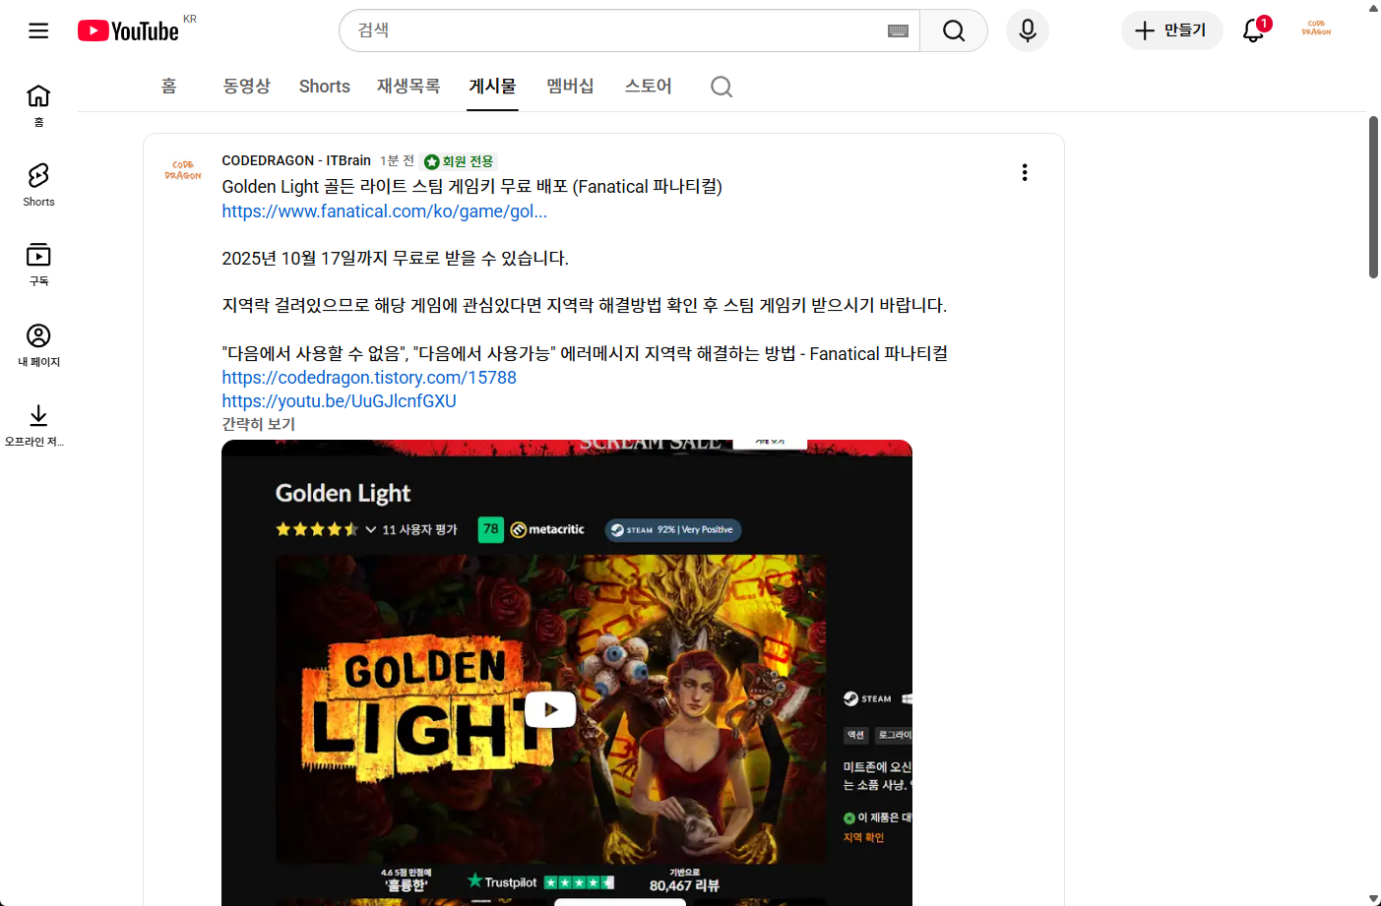Open the post's three-dot options menu
Screen dimensions: 1381x906
tap(1025, 172)
